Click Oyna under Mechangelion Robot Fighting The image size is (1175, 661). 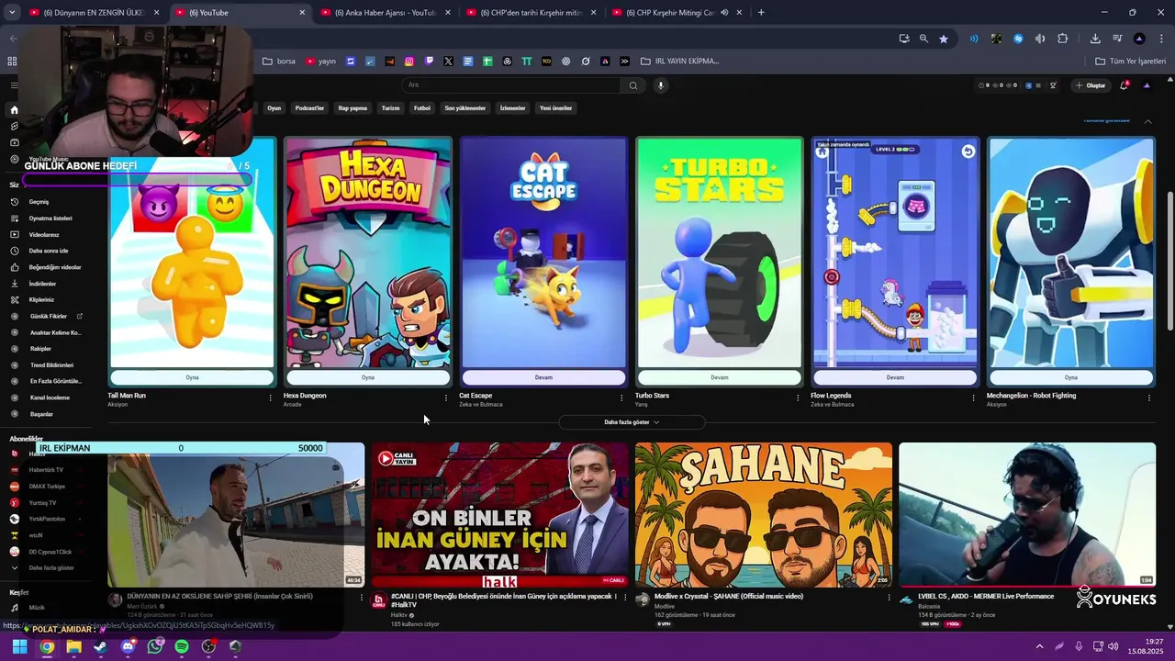click(x=1071, y=377)
